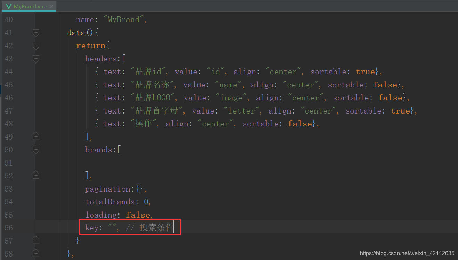Click the return keyword on line 42
This screenshot has height=260, width=458.
(x=91, y=46)
